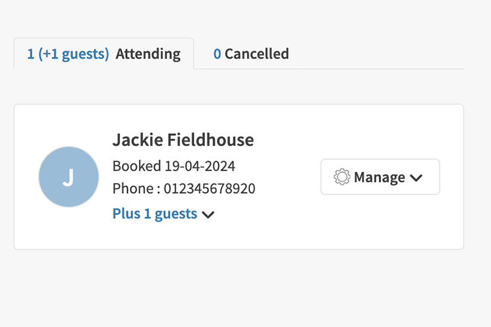Click the Manage label text
The image size is (491, 327).
379,177
